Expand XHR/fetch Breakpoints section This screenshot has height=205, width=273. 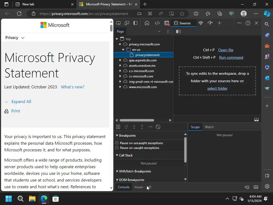tap(117, 171)
